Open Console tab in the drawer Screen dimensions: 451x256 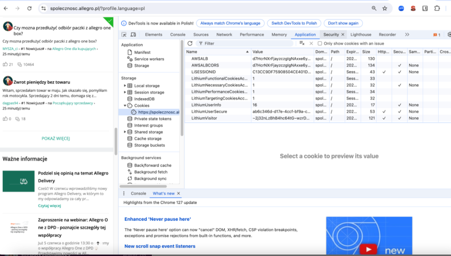point(138,193)
